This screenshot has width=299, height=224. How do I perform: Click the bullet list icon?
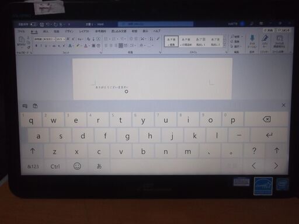pyautogui.click(x=106, y=39)
